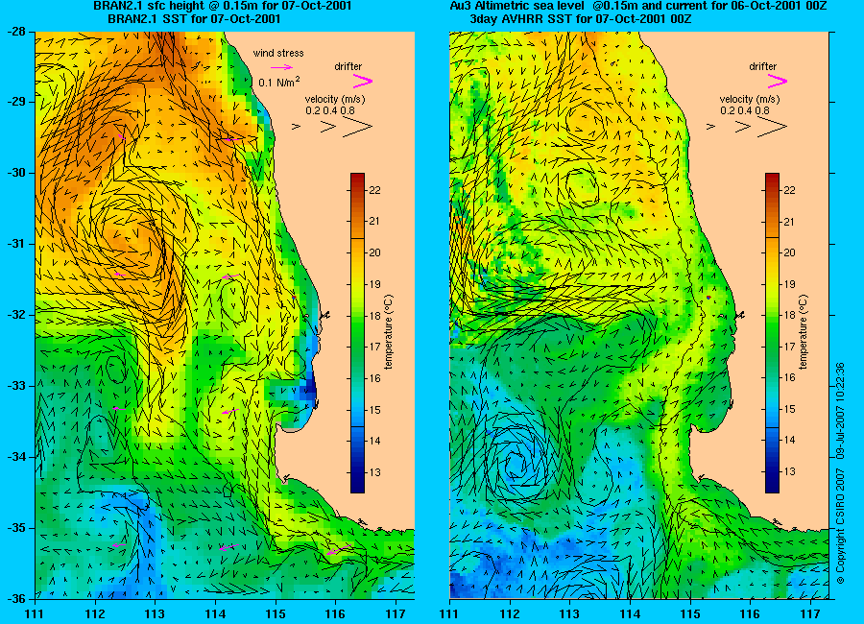Select the medium velocity arrow in right legend
The image size is (864, 624).
coord(743,127)
